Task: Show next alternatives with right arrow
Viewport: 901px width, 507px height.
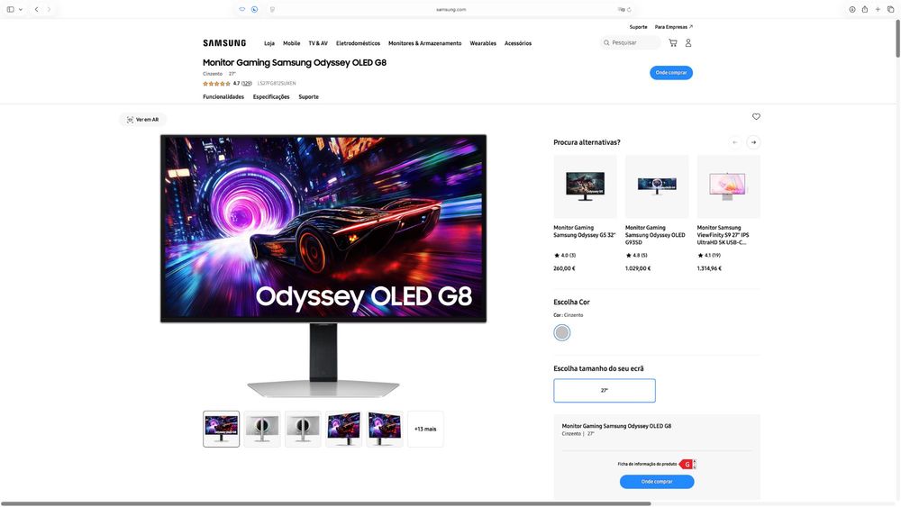Action: [x=753, y=142]
